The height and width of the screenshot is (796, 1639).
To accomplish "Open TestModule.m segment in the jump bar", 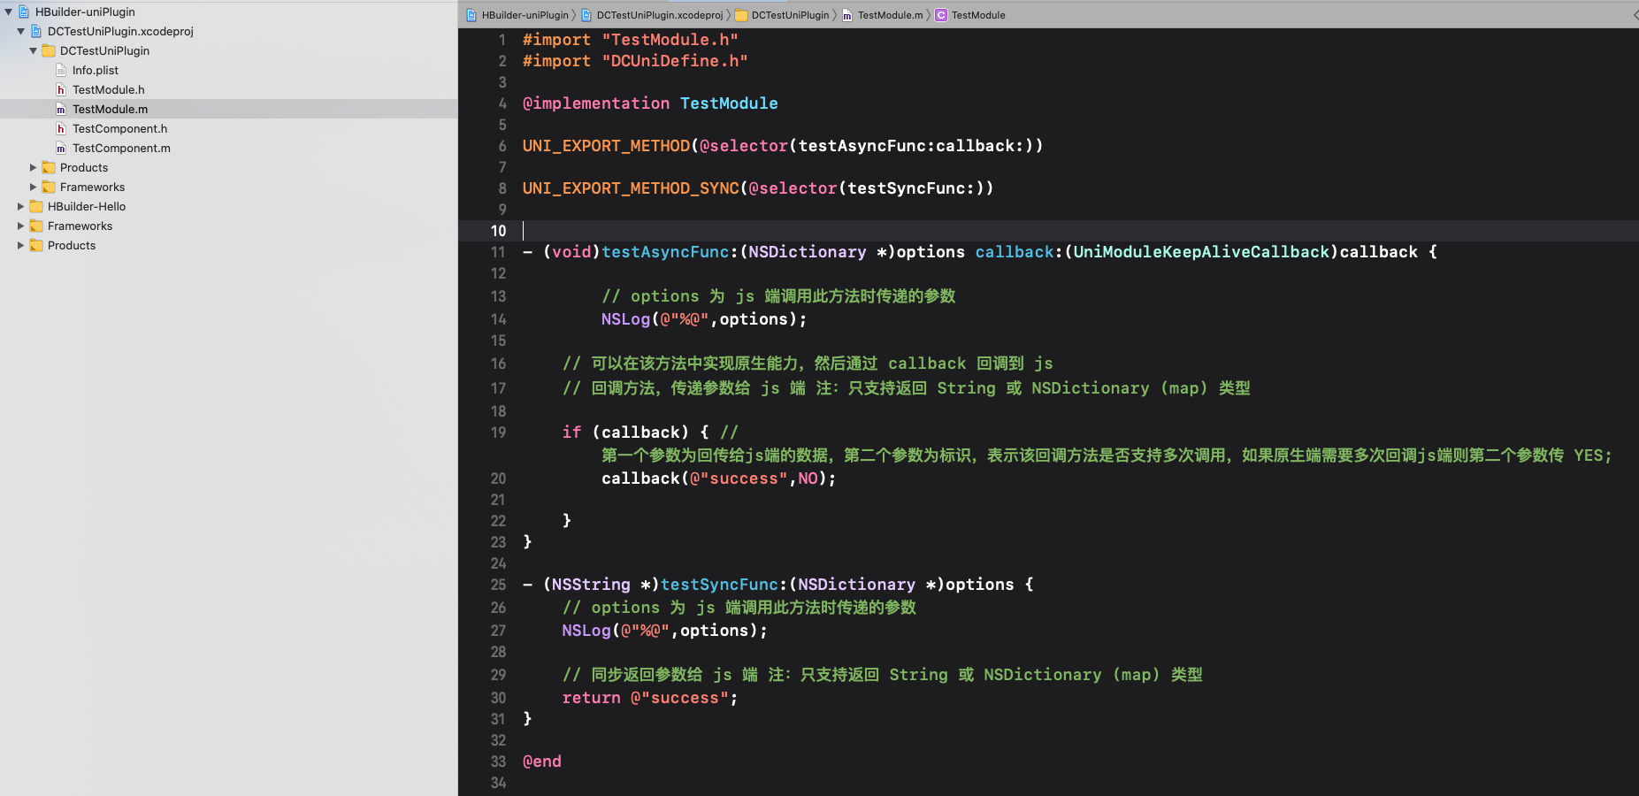I will (883, 15).
